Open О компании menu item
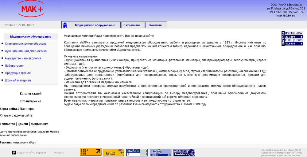The width and height of the screenshot is (307, 157). pos(131,25)
